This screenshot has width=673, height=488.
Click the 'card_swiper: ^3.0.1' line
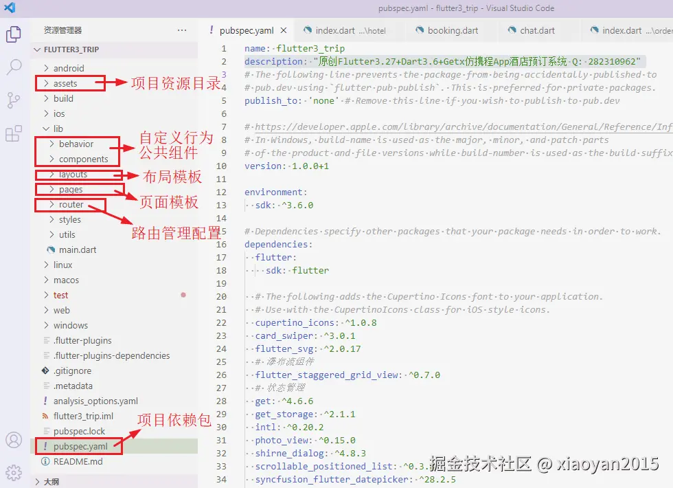click(305, 335)
